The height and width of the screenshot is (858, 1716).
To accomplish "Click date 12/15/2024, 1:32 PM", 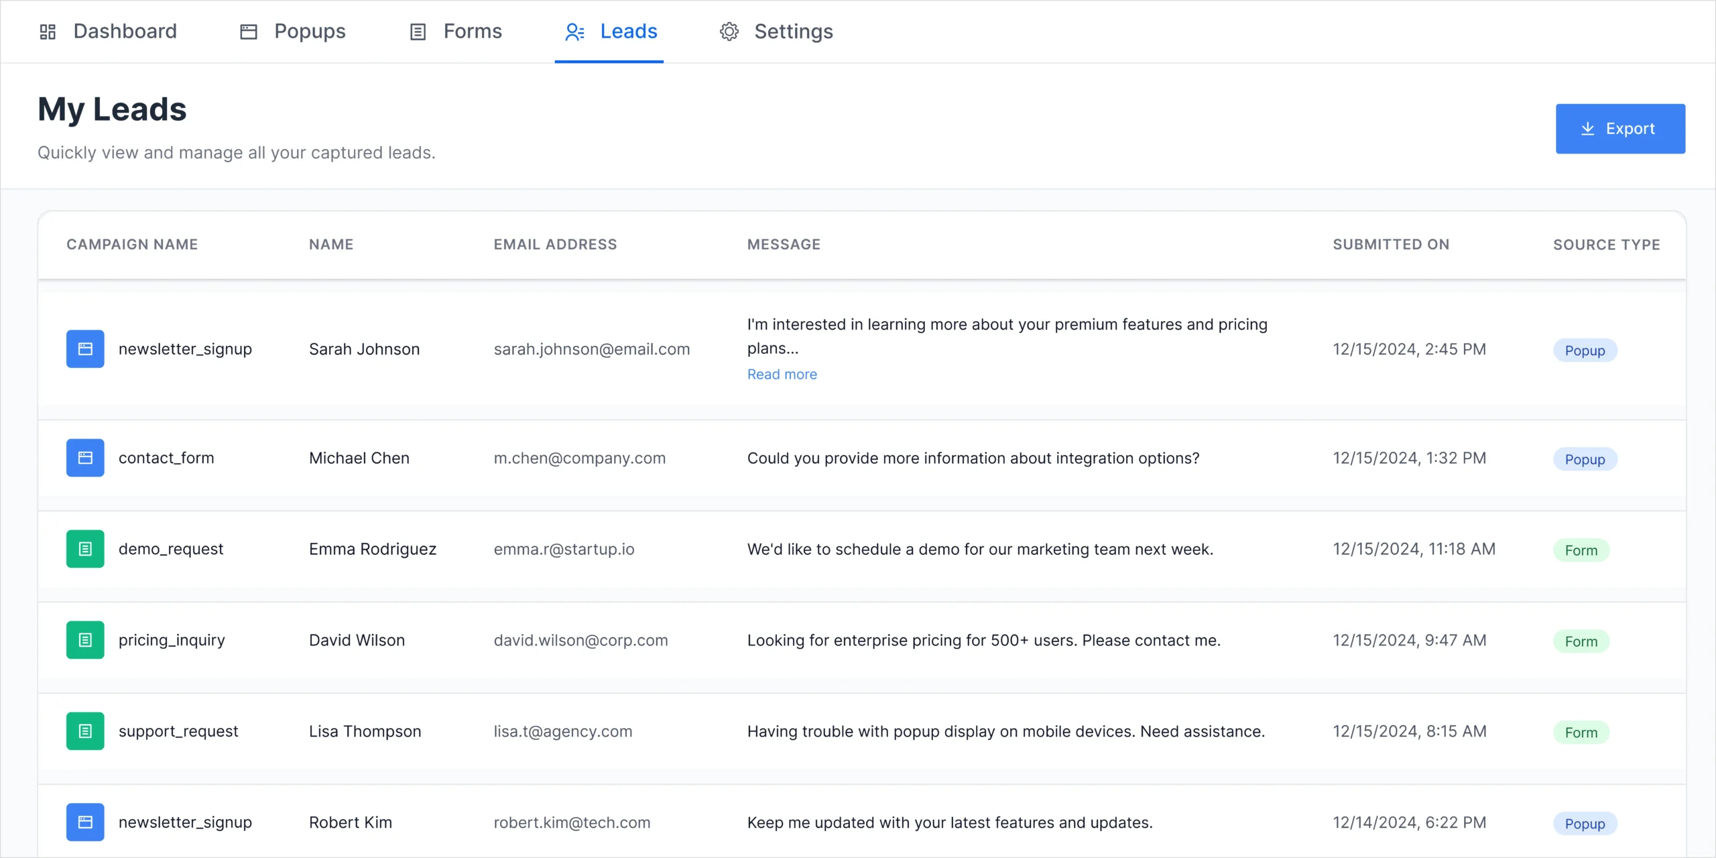I will (1409, 458).
